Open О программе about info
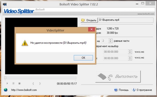The image size is (157, 97). pyautogui.click(x=142, y=90)
